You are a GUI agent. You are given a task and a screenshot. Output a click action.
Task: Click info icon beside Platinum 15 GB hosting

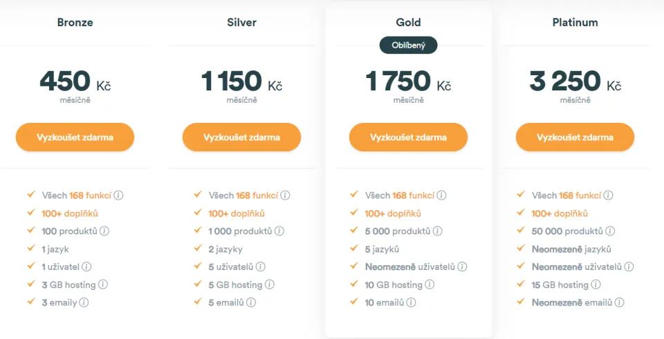click(596, 284)
